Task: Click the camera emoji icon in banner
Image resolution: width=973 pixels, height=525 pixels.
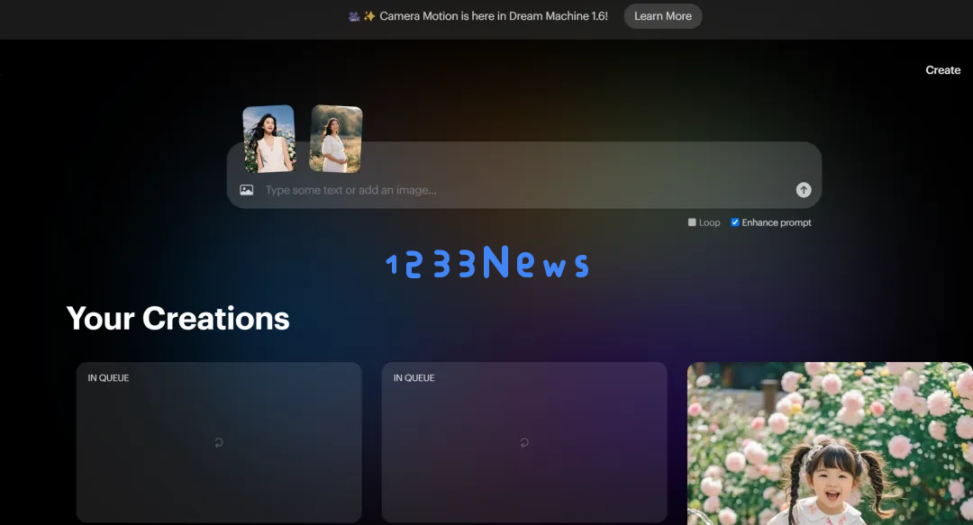Action: click(354, 16)
